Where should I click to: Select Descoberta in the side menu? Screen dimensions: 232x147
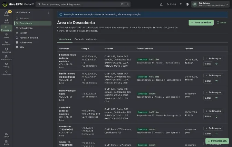pyautogui.click(x=33, y=23)
